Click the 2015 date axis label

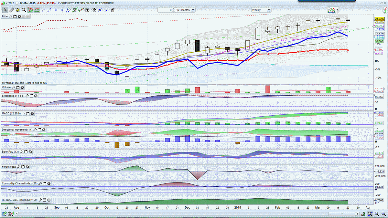click(x=238, y=208)
